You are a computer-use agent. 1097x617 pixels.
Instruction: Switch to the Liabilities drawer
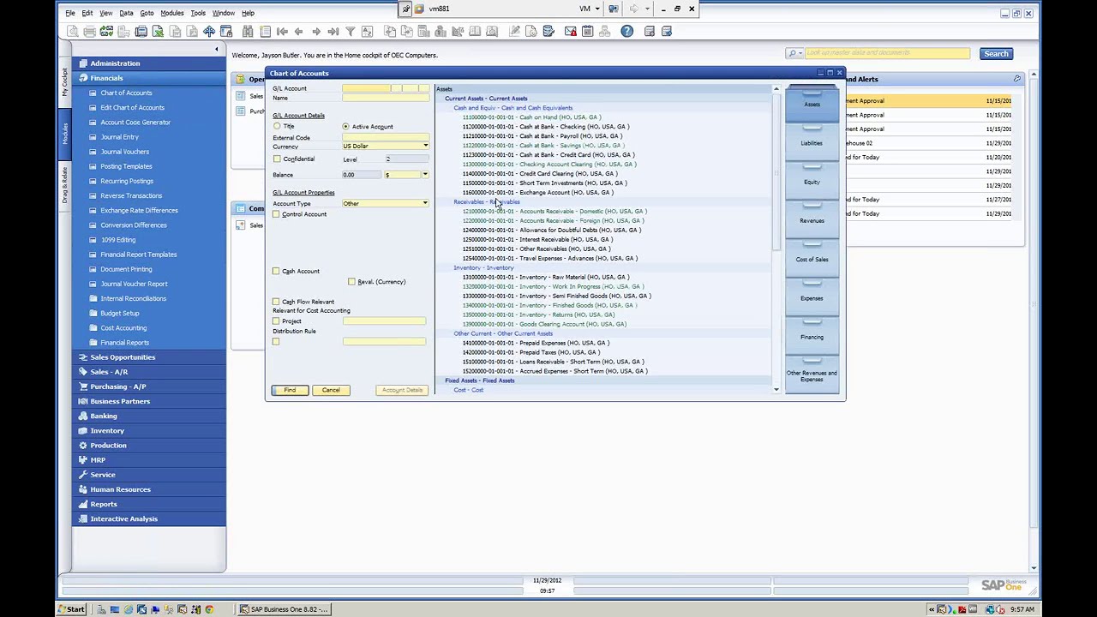point(812,143)
